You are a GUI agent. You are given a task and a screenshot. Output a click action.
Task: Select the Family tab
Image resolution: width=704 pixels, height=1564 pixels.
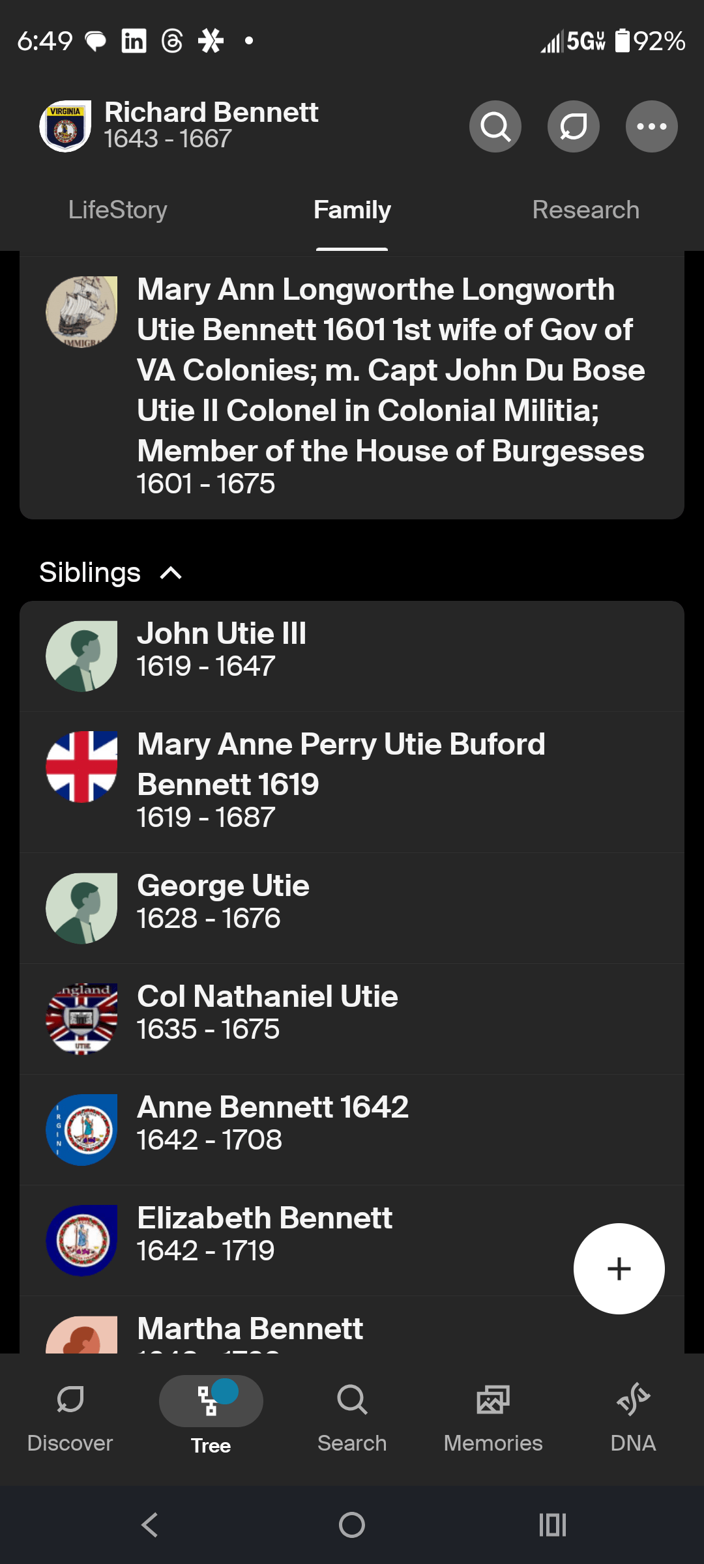[352, 210]
